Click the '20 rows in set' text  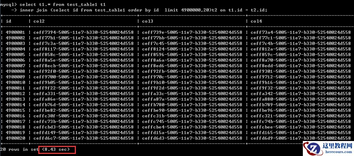coord(19,149)
